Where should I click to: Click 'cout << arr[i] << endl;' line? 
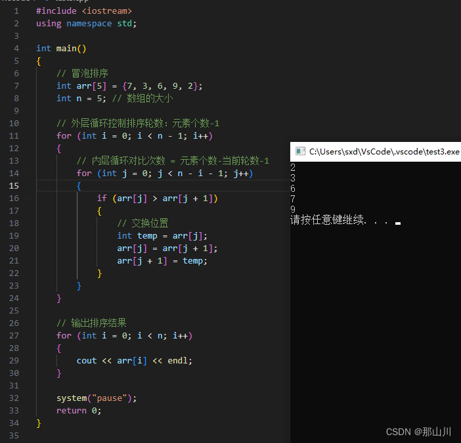(x=135, y=361)
